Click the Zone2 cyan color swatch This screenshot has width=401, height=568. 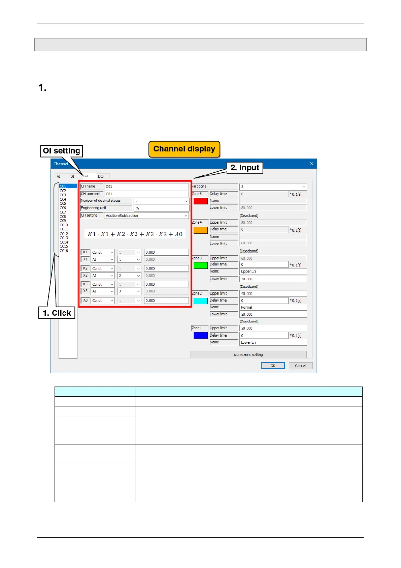coord(201,301)
